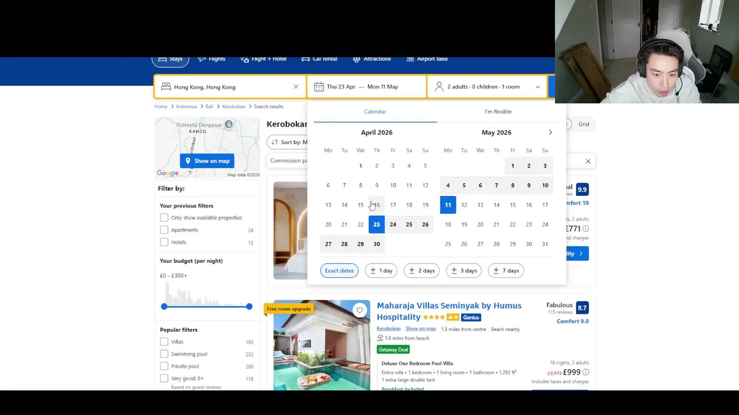Toggle the Very good: 8+ checkbox
This screenshot has width=739, height=415.
[x=164, y=378]
